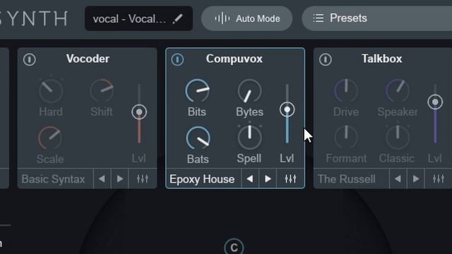This screenshot has height=254, width=452.
Task: Select previous Talkbox preset arrow
Action: 398,179
